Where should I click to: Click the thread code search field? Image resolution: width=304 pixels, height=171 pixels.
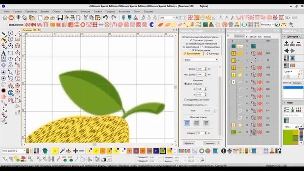click(293, 115)
